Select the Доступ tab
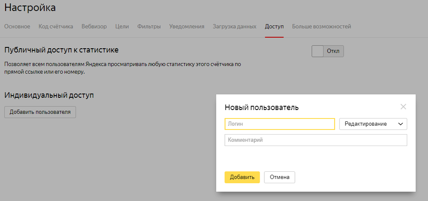 point(274,26)
